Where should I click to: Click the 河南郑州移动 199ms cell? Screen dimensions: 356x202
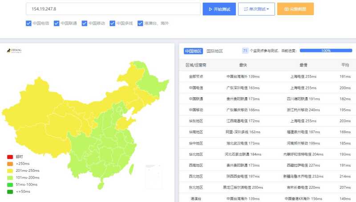303,143
